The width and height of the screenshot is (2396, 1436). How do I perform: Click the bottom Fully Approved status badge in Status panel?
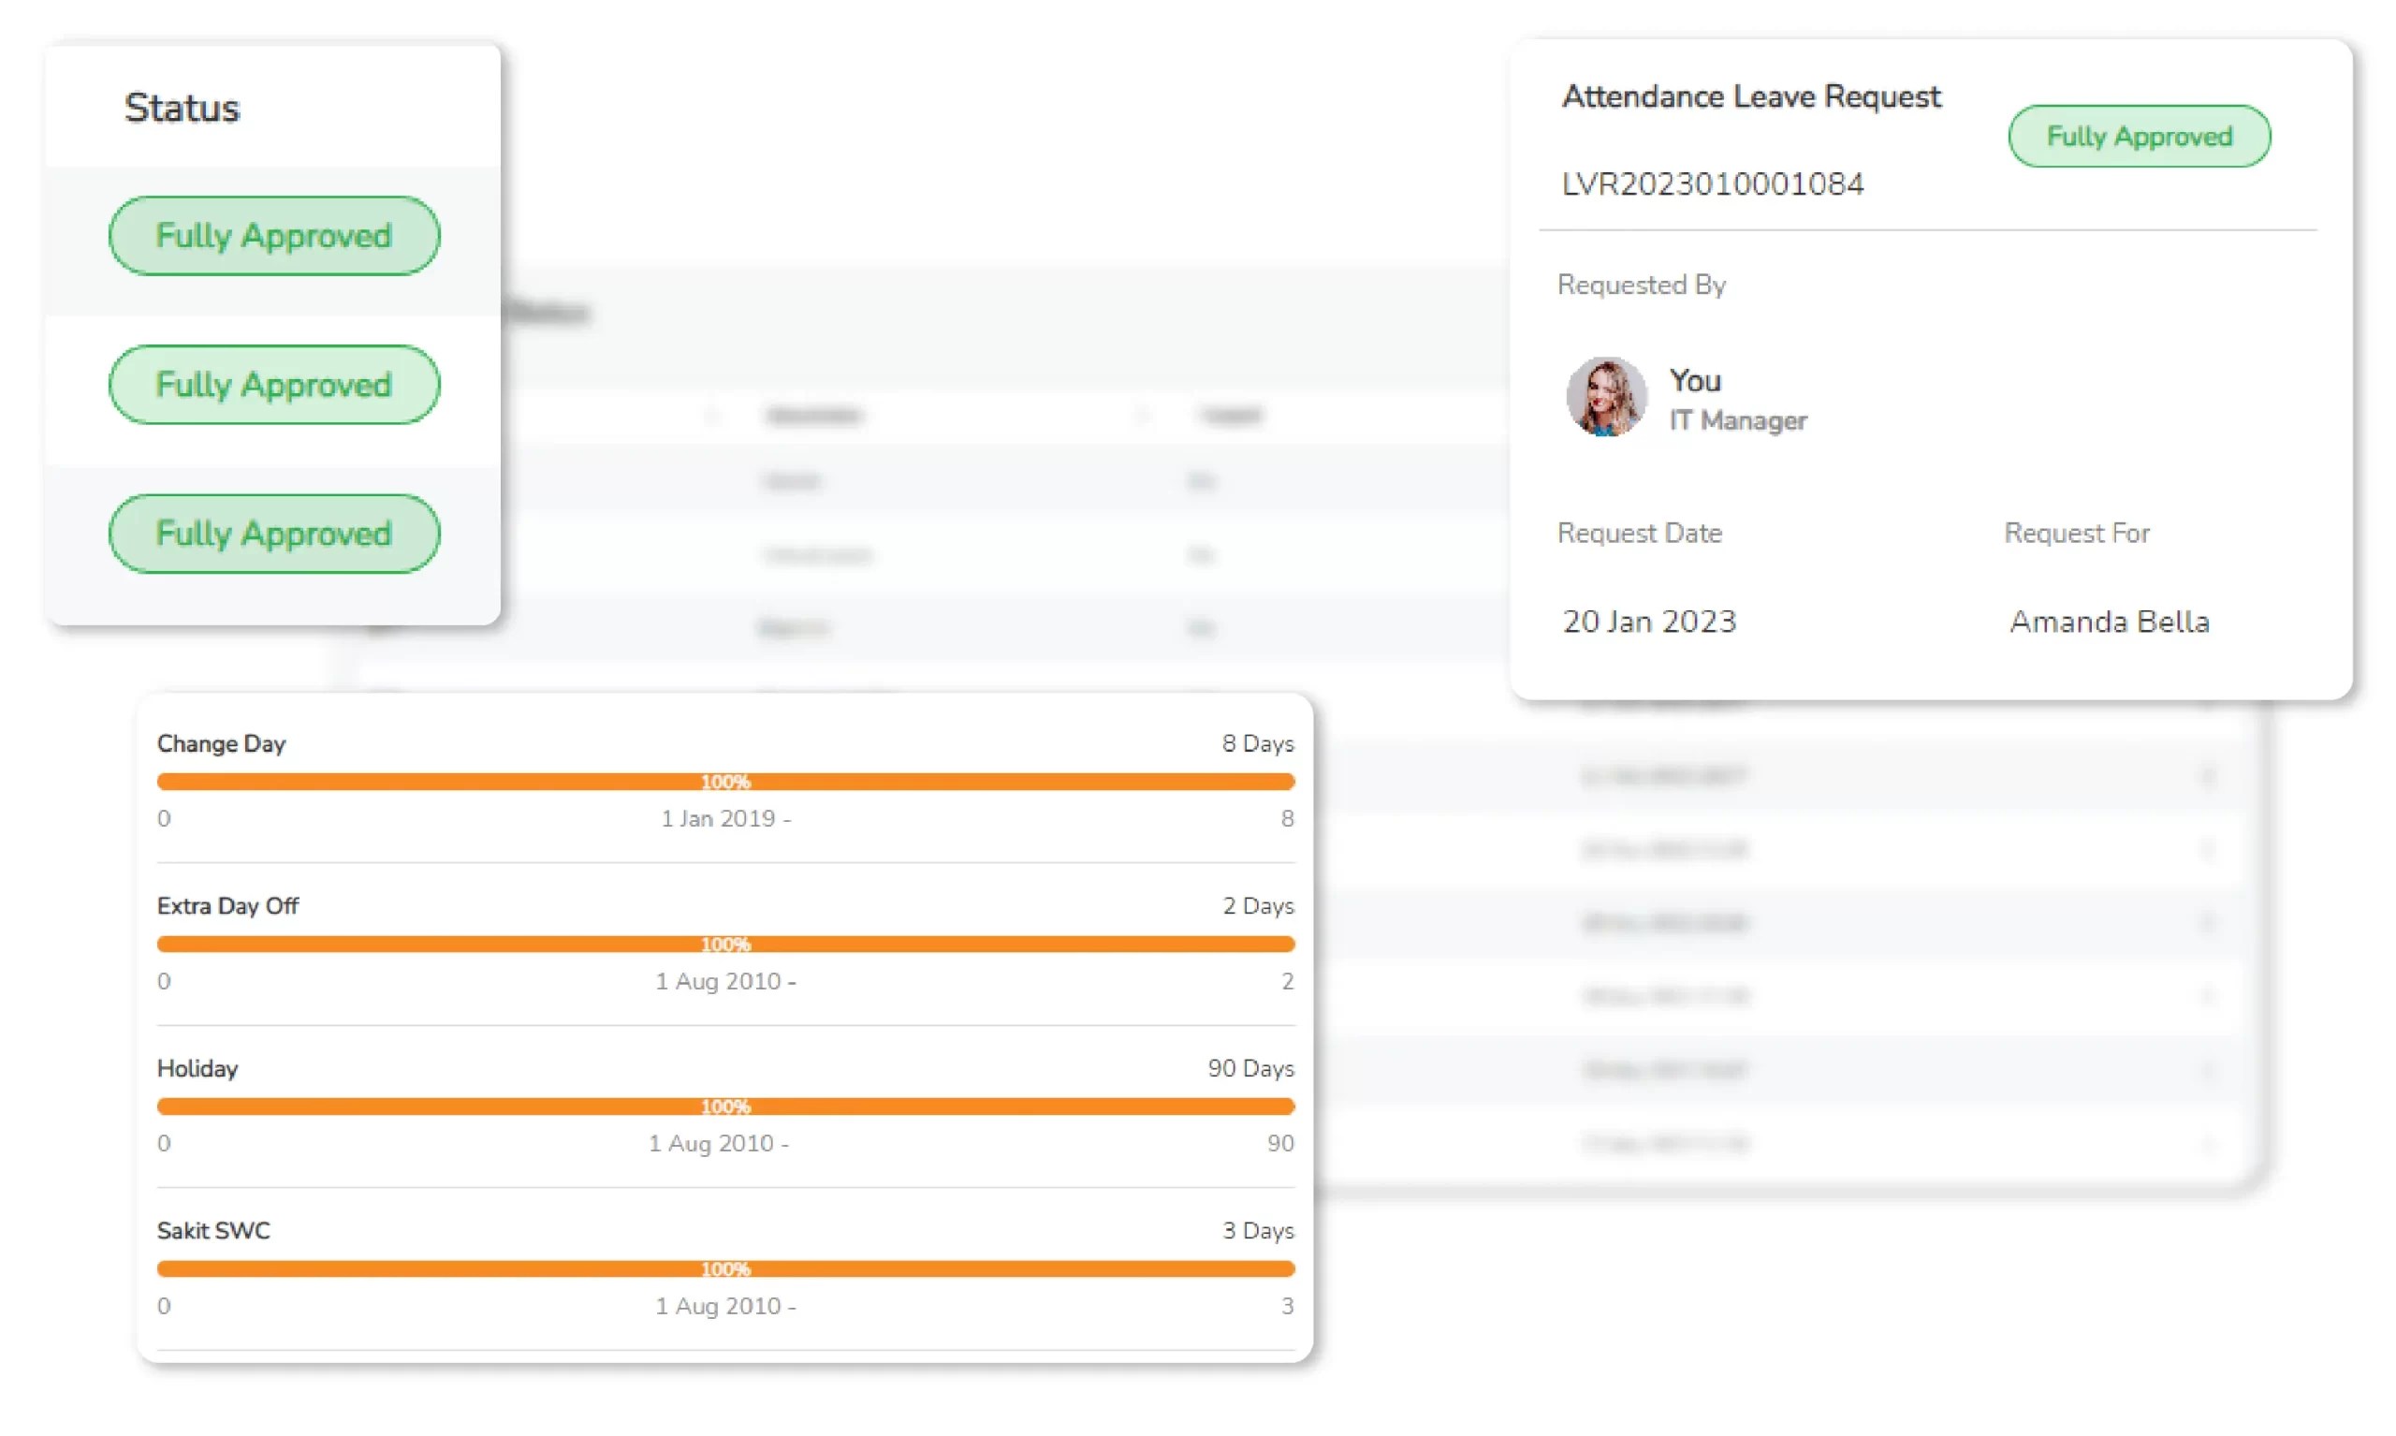point(273,535)
